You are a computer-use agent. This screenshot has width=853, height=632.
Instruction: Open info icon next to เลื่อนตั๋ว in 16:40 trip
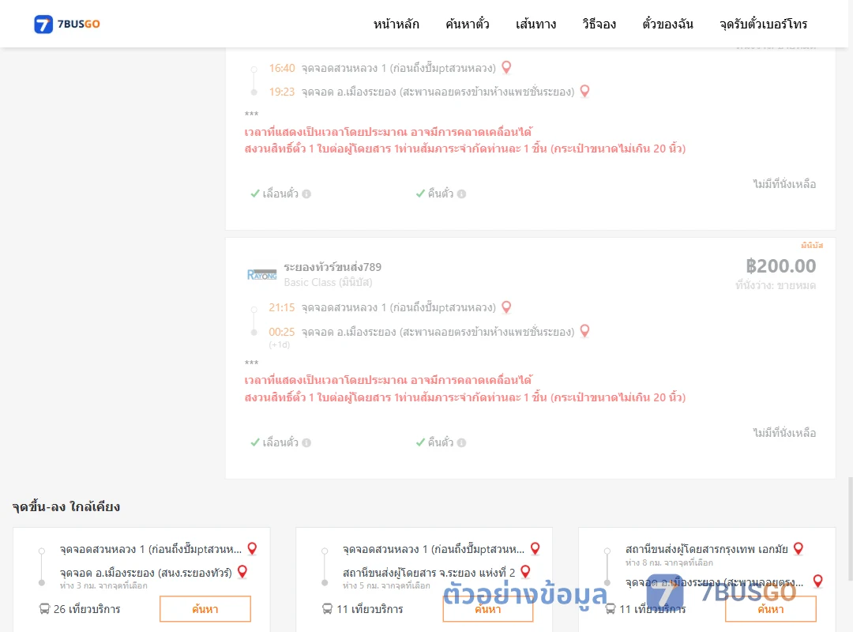306,194
